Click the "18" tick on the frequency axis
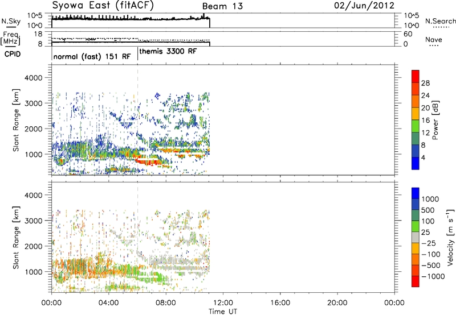The width and height of the screenshot is (456, 315). pos(38,34)
